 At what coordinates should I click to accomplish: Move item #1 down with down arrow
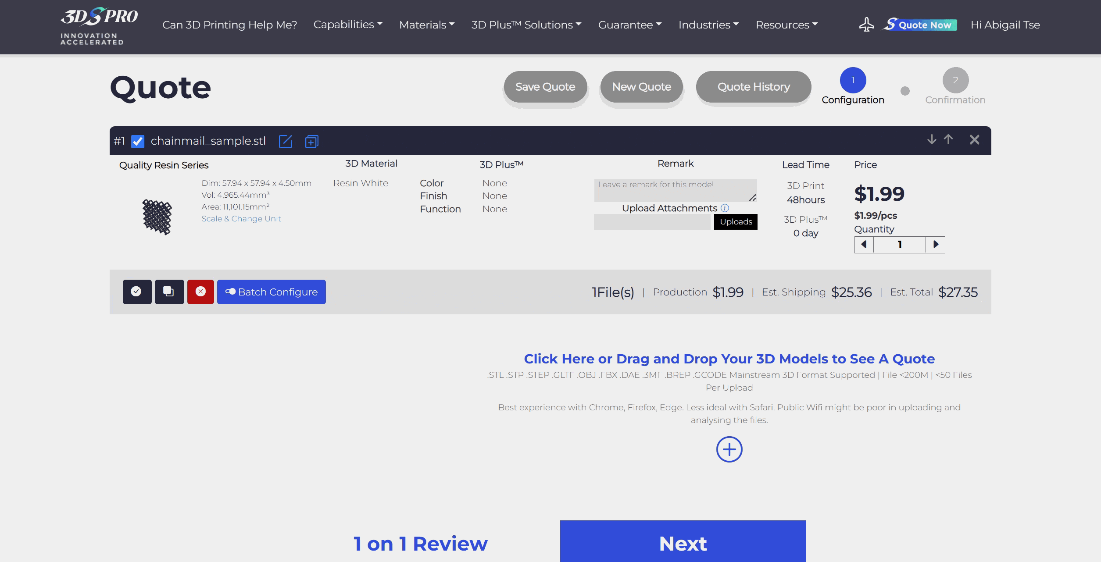point(932,139)
